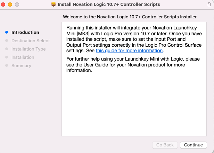Click paragraph starting "For further help using"

pyautogui.click(x=133, y=65)
